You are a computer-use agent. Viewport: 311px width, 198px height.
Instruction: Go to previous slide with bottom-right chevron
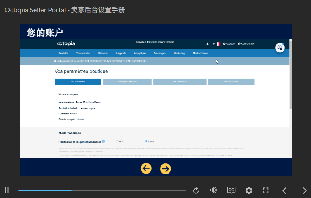pyautogui.click(x=284, y=190)
